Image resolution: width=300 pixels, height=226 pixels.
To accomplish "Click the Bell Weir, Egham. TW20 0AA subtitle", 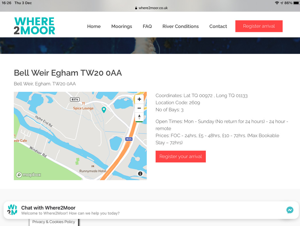I will (45, 84).
